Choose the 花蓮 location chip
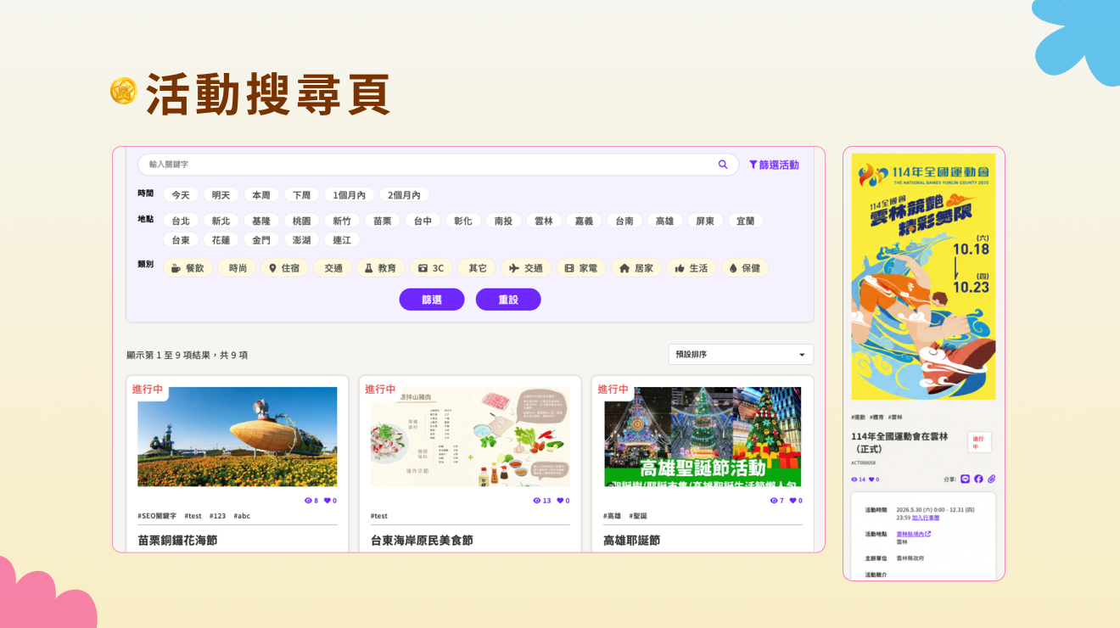The width and height of the screenshot is (1120, 628). pos(221,240)
